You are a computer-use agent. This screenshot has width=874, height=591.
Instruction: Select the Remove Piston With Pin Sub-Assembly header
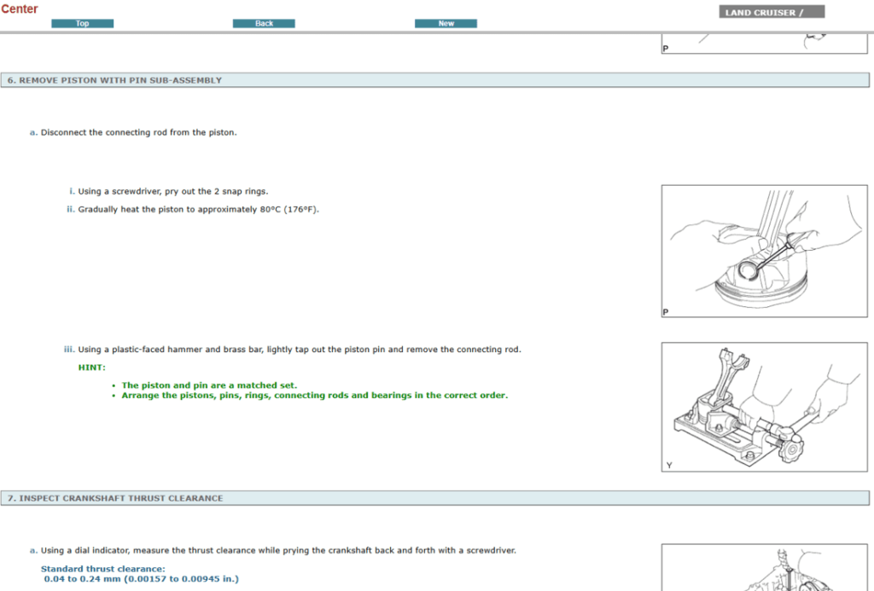pos(114,80)
